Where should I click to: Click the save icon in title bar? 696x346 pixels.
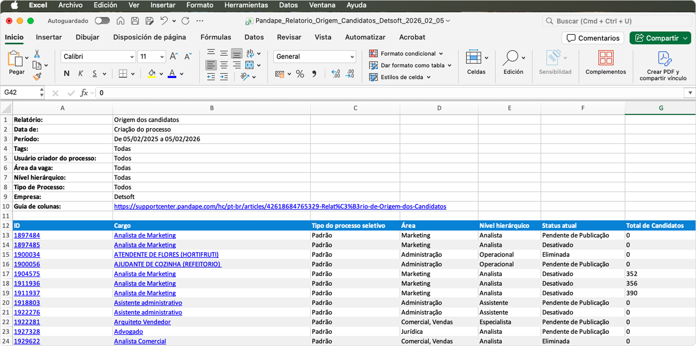click(x=135, y=21)
